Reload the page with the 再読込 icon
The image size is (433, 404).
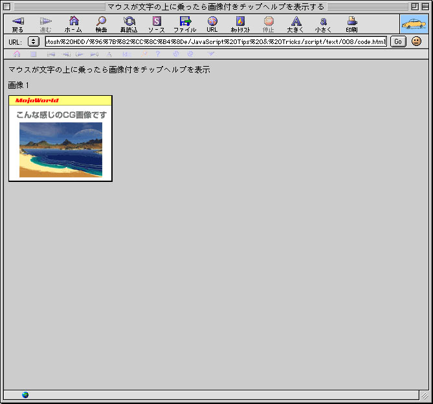pos(129,25)
